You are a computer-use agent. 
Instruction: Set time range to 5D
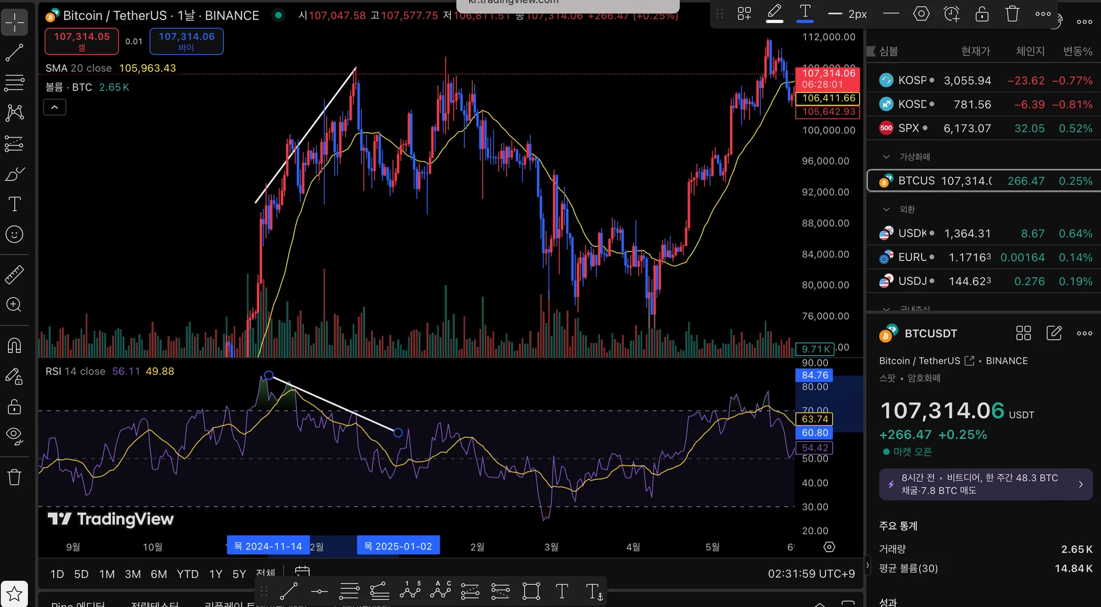(81, 574)
